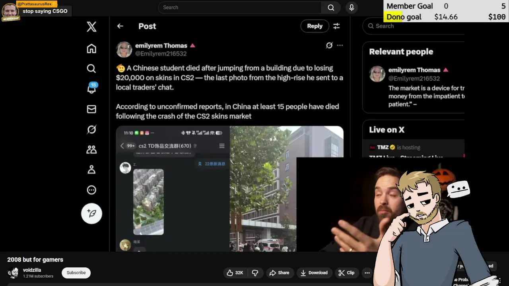Click the 'Member Goal' overlay text
This screenshot has width=509, height=286.
pyautogui.click(x=410, y=6)
